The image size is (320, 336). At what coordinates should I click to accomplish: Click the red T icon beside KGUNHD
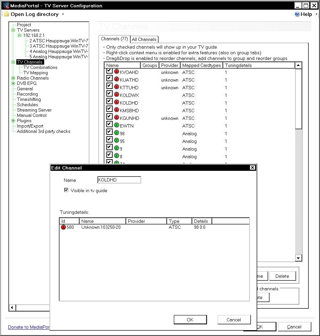(117, 118)
